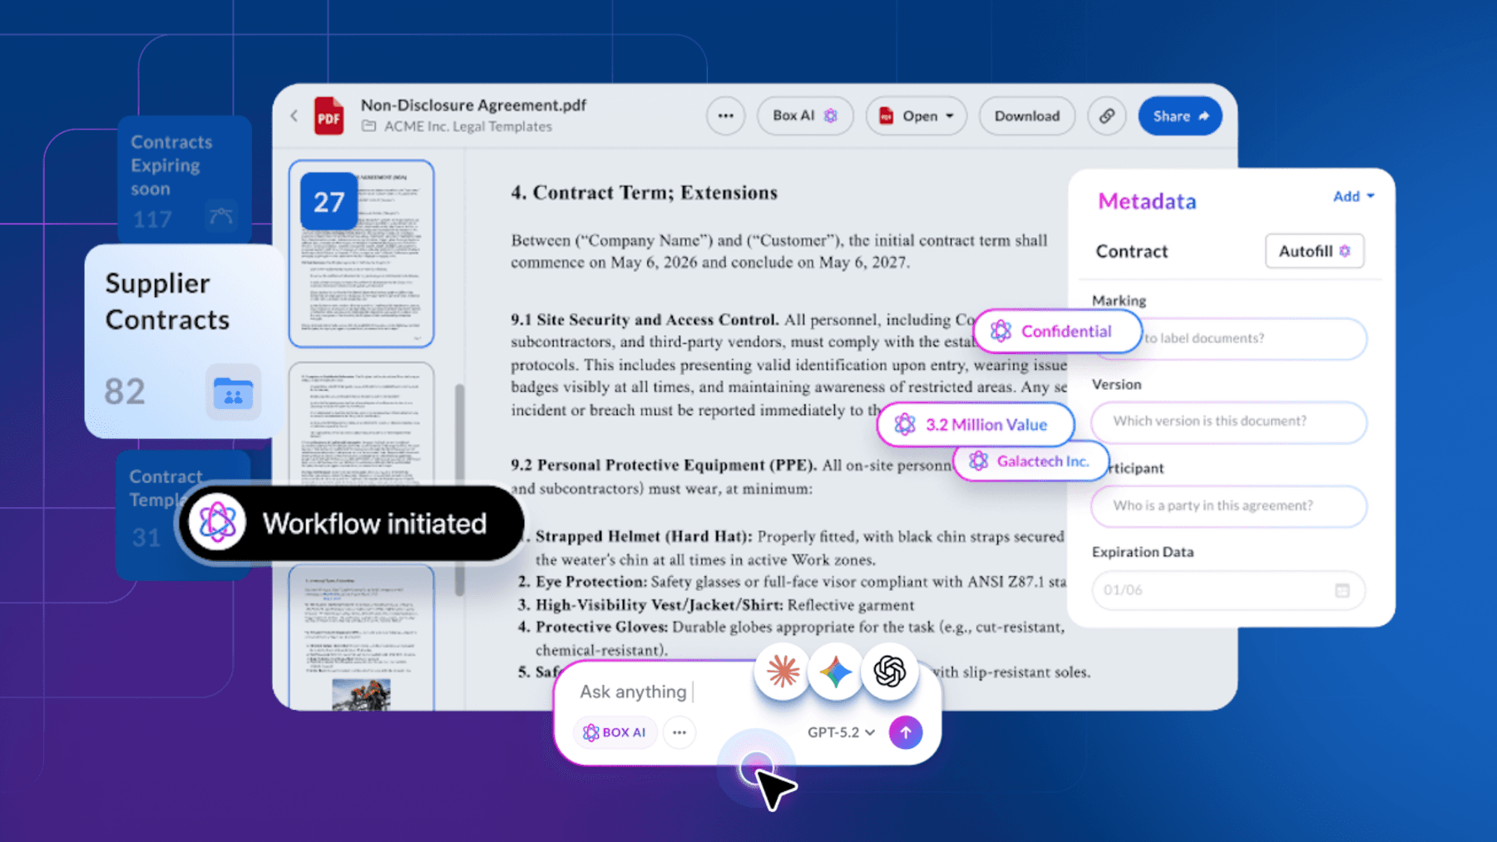The image size is (1497, 842).
Task: Click the Contract label in Metadata panel
Action: point(1131,251)
